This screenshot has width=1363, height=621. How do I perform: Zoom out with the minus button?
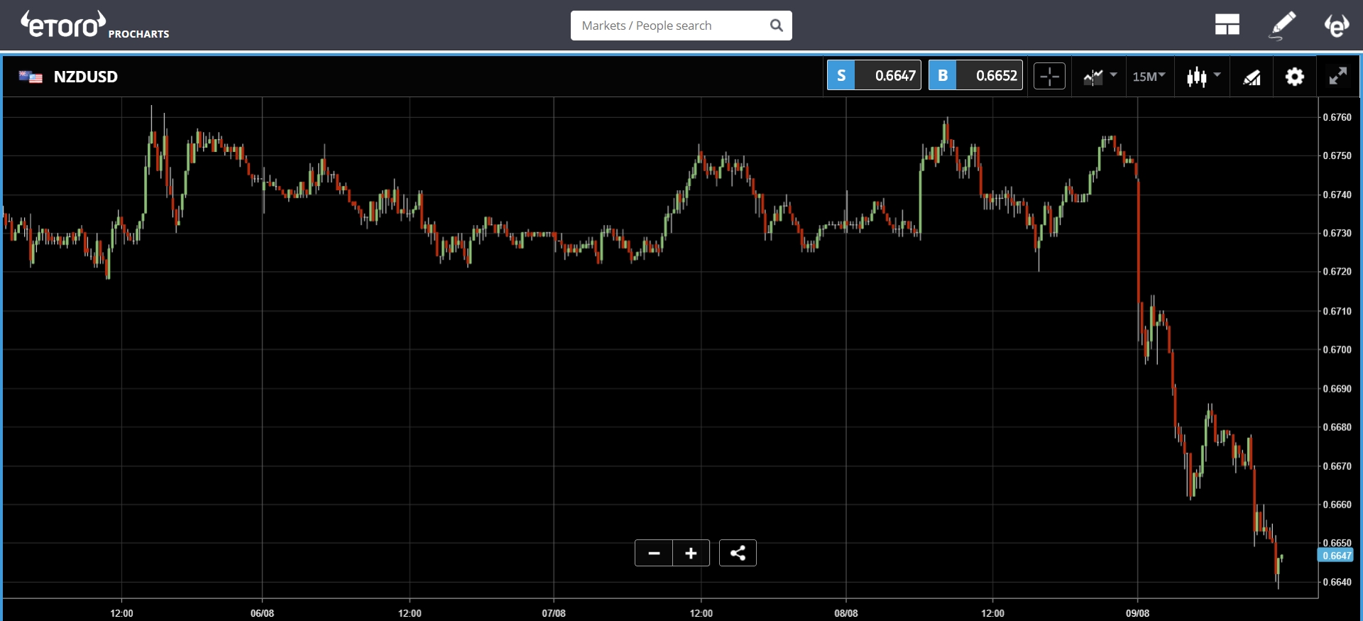click(x=654, y=553)
